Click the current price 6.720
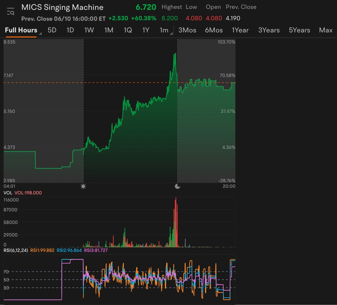Screen dimensions: 337x305 [x=146, y=7]
